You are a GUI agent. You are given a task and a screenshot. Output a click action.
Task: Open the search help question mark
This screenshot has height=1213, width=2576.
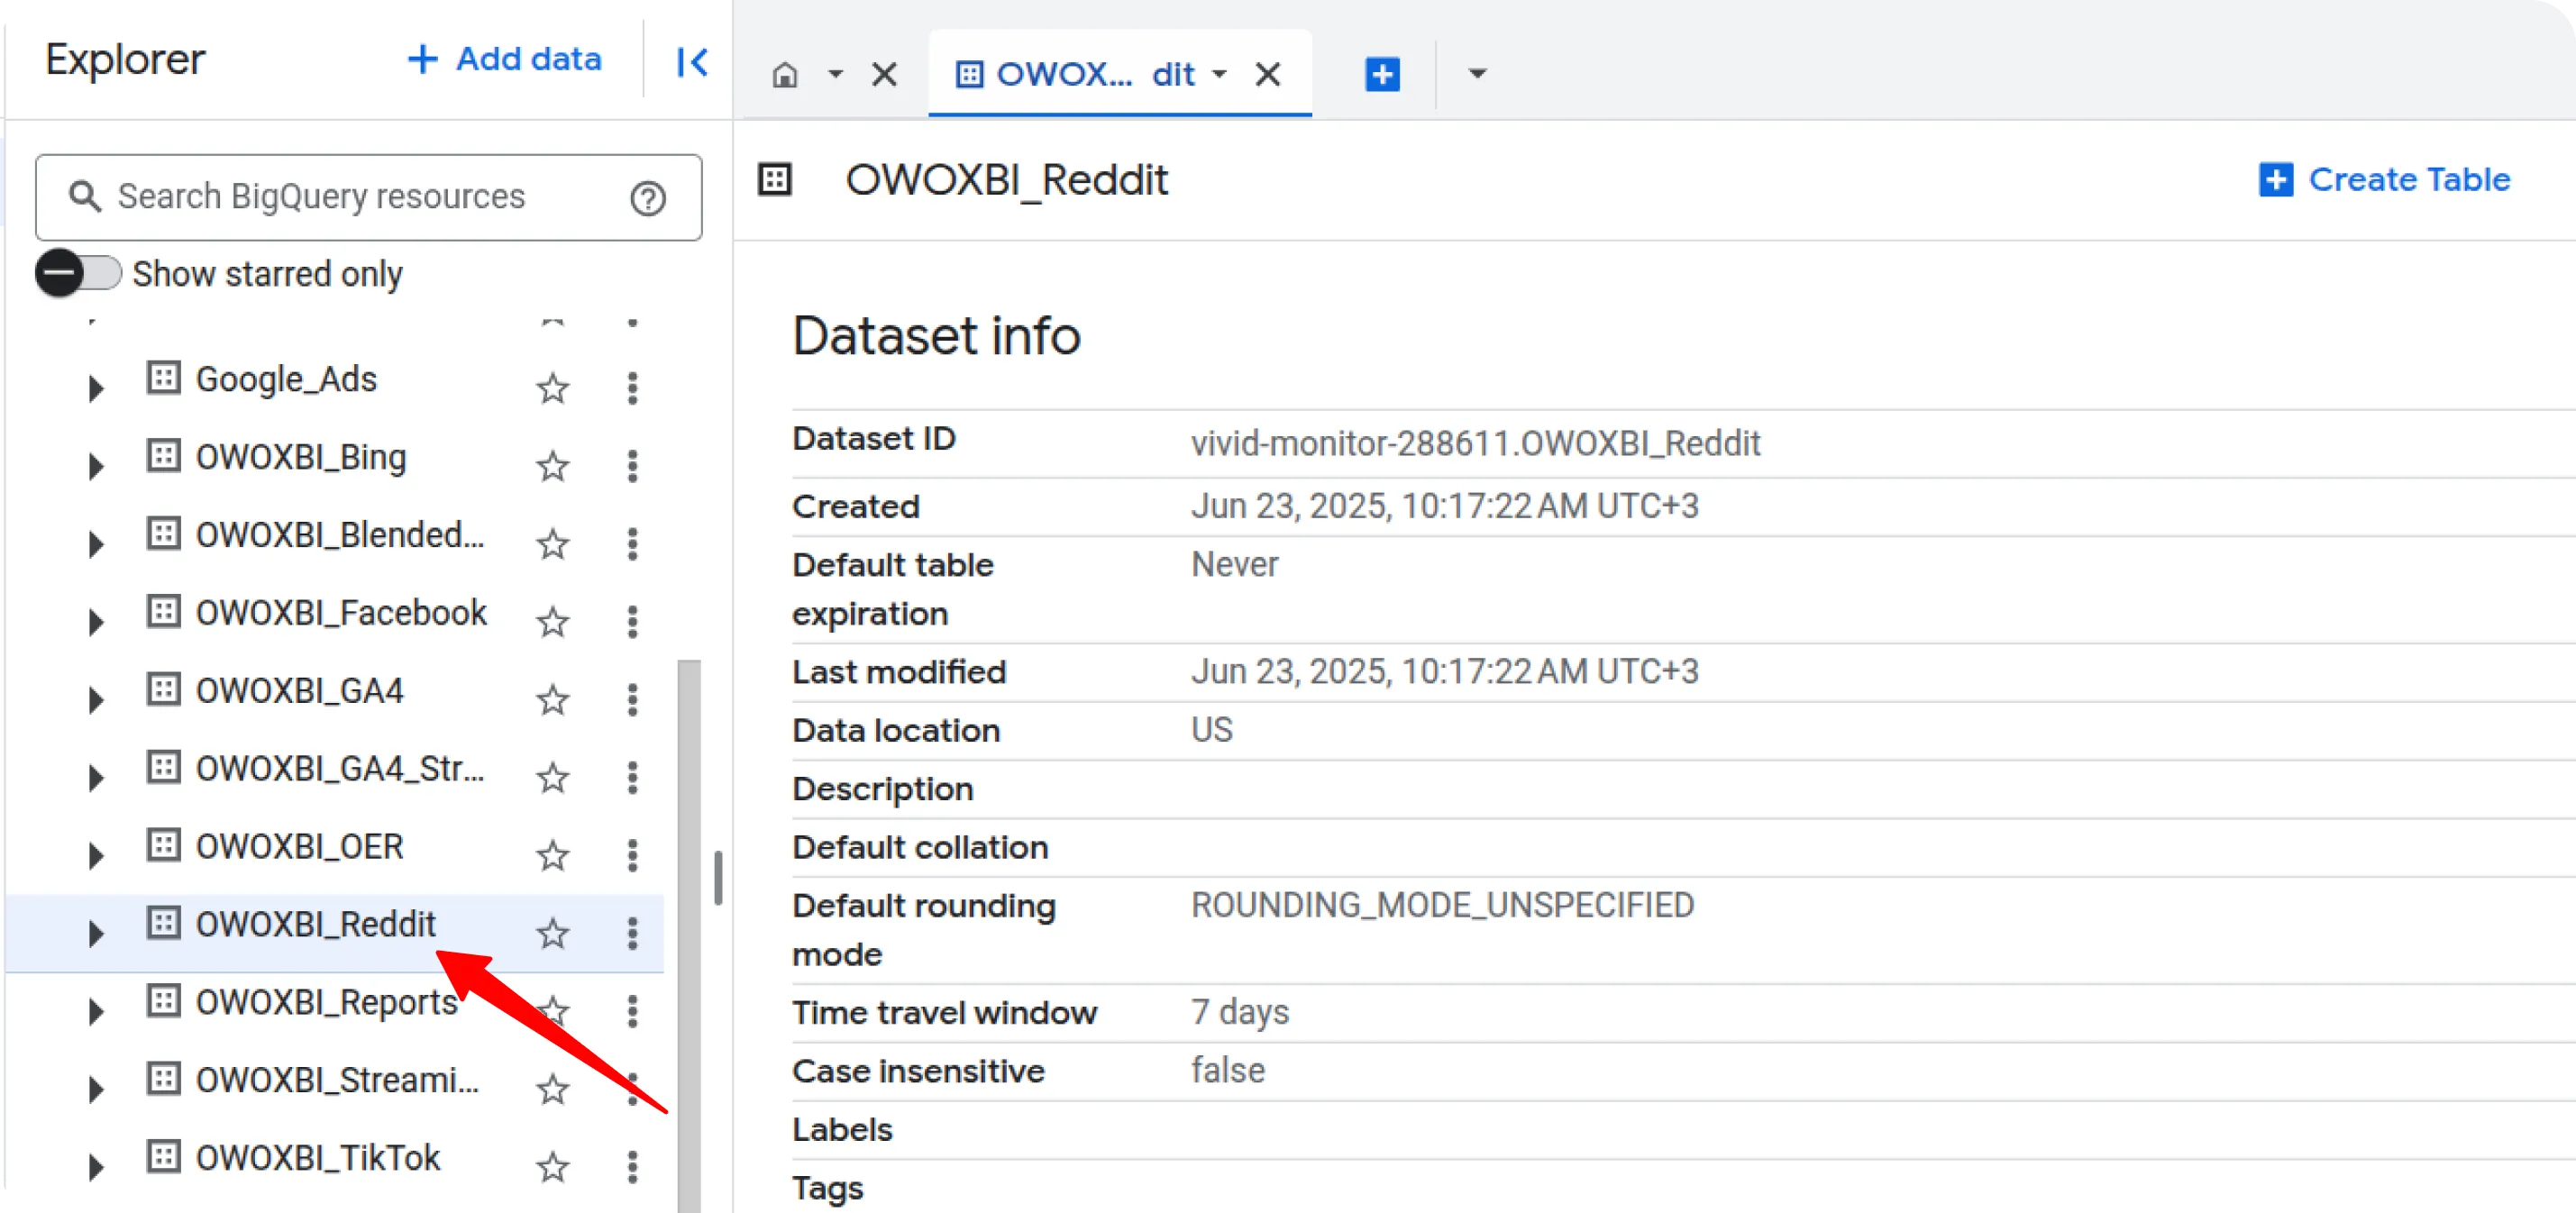[648, 198]
